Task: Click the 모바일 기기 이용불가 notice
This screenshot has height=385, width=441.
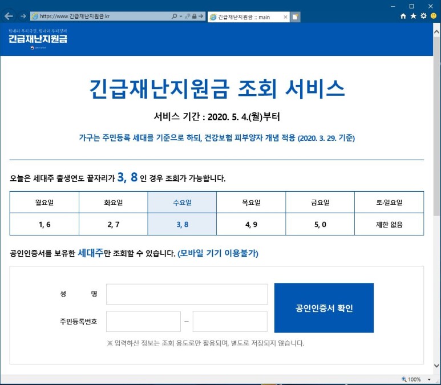Action: tap(218, 253)
